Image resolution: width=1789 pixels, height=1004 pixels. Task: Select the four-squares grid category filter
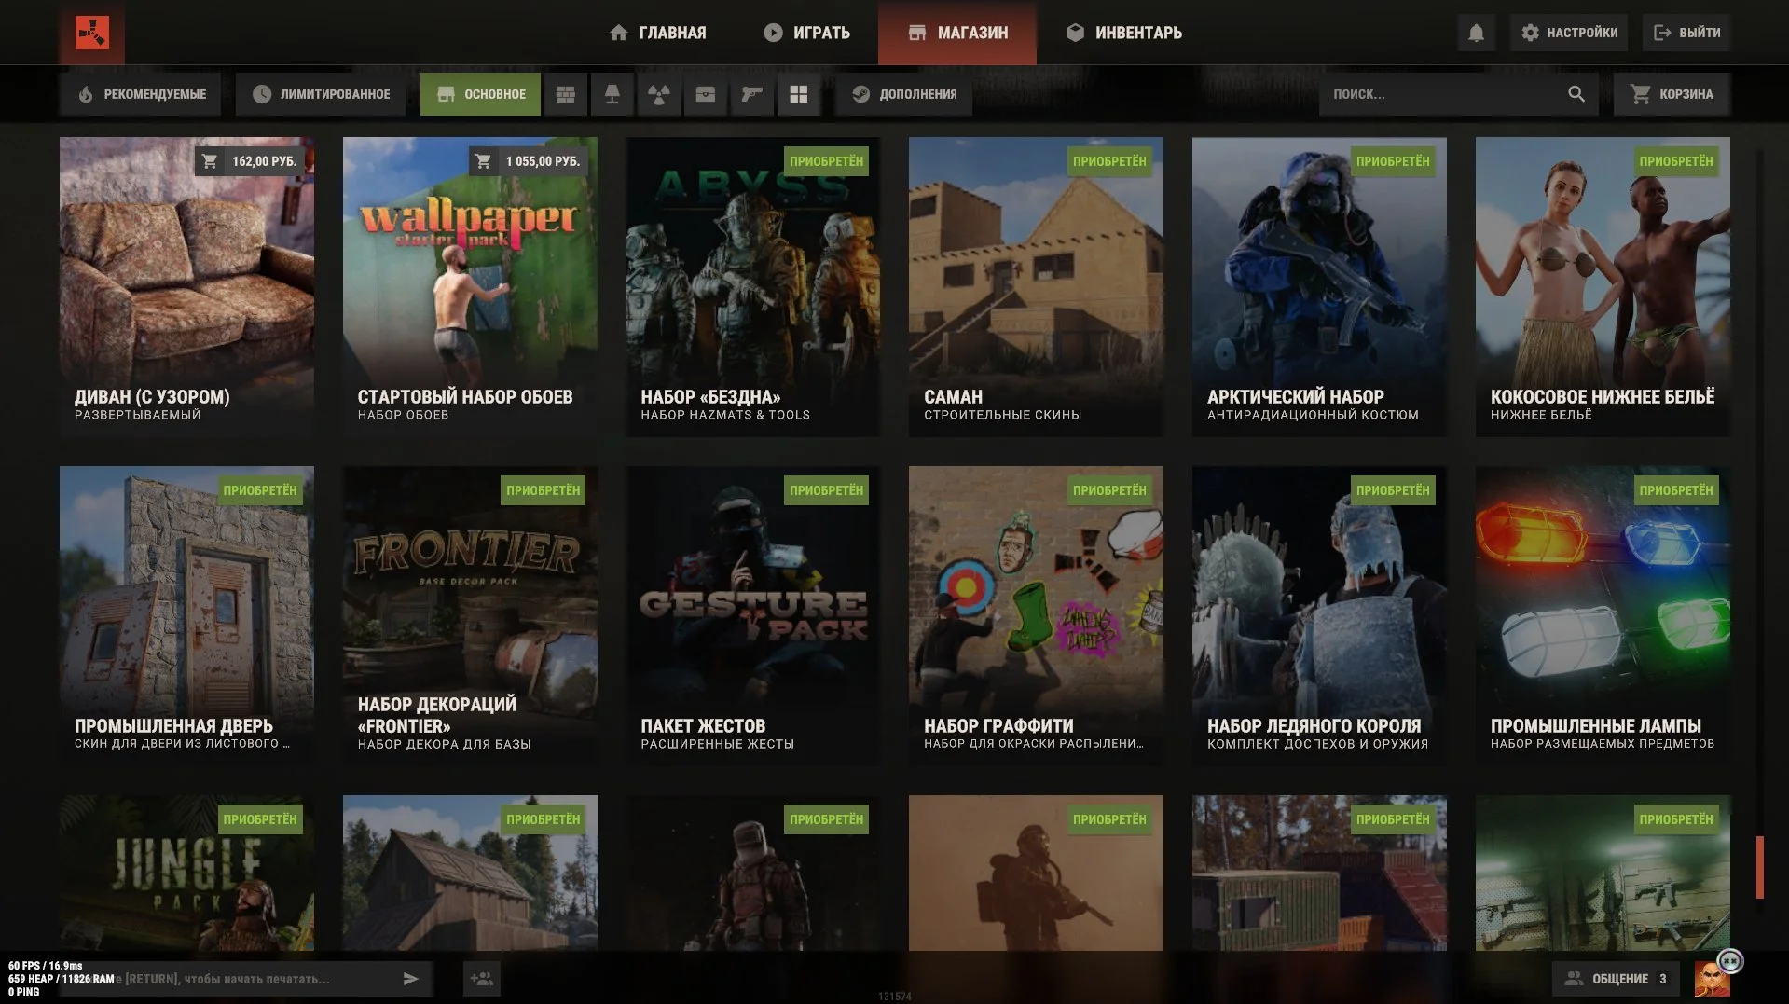(799, 94)
